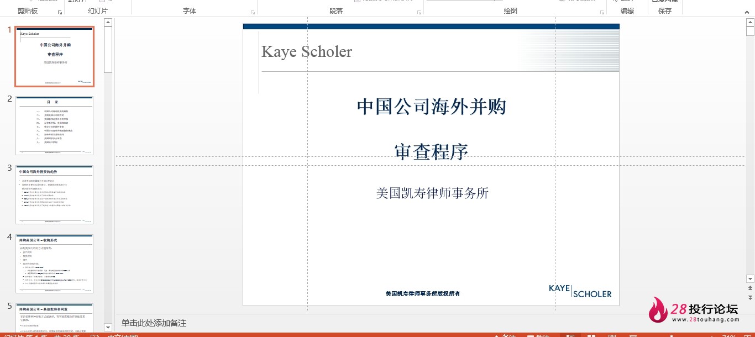The image size is (755, 337).
Task: Click the slide editor scroll-up arrow
Action: (x=750, y=22)
